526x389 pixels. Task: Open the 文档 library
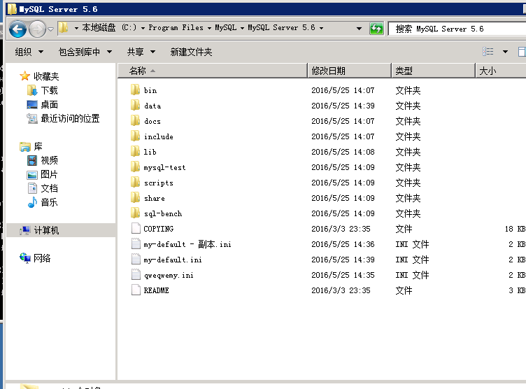pyautogui.click(x=49, y=188)
